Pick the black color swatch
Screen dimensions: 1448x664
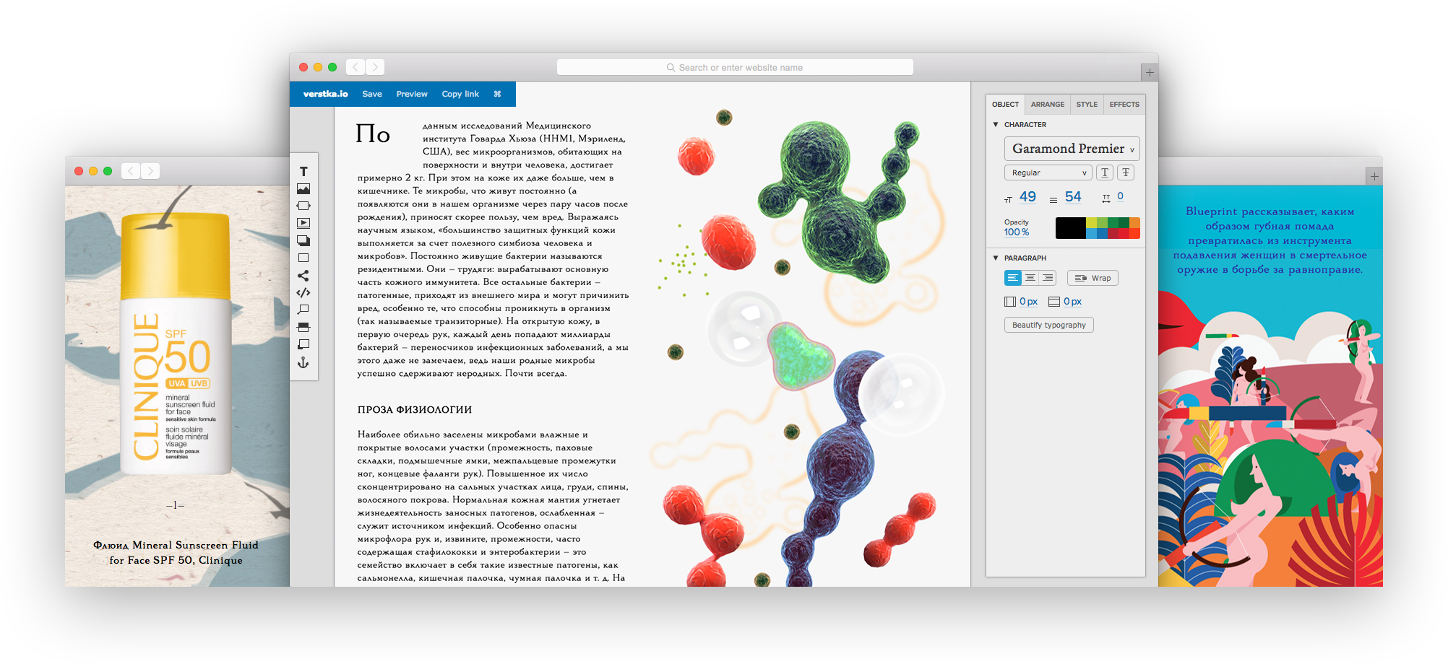[1070, 228]
